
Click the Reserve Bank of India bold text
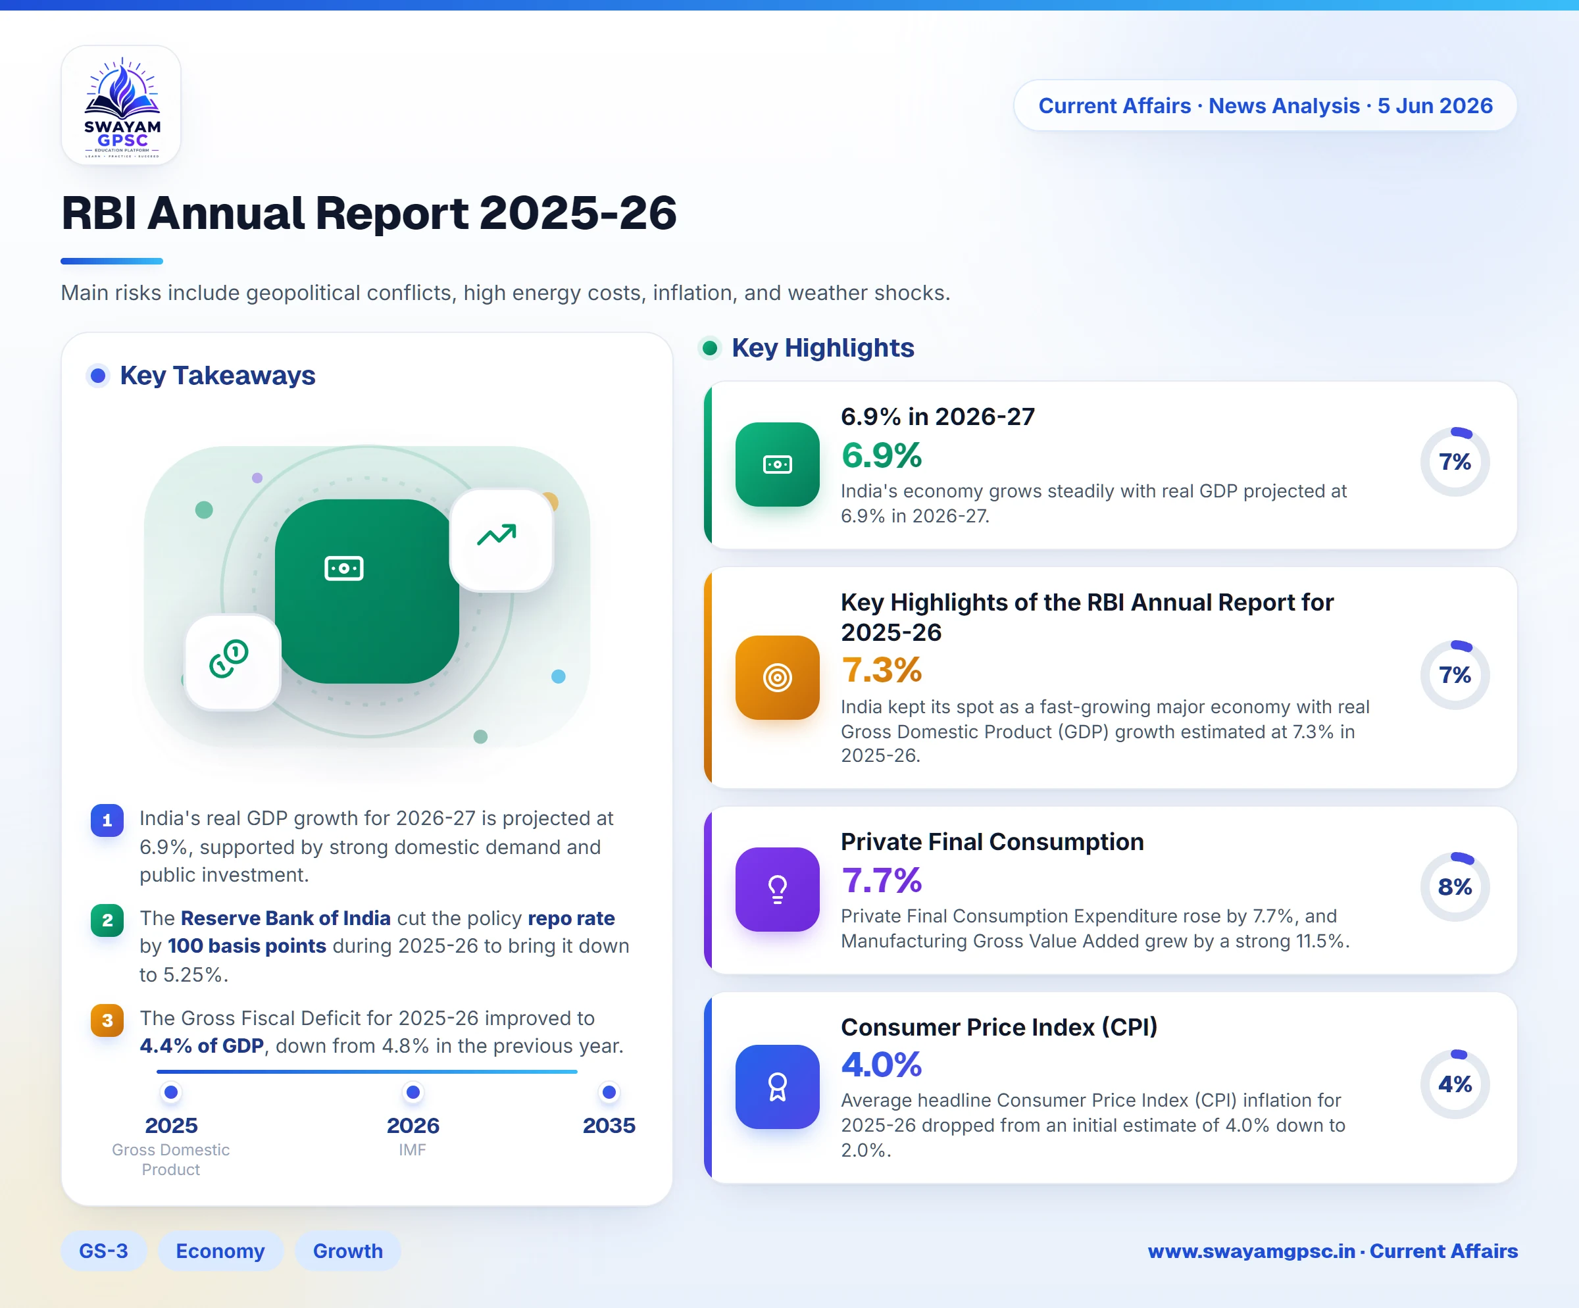click(286, 918)
